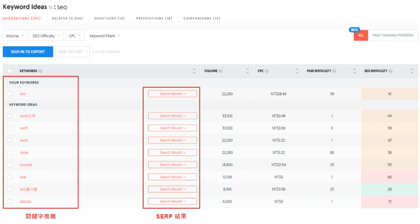This screenshot has width=420, height=224.
Task: Sort by the CPC column arrows
Action: pyautogui.click(x=297, y=71)
